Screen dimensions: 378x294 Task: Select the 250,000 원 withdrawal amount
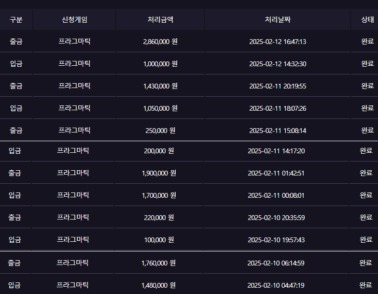pos(160,131)
